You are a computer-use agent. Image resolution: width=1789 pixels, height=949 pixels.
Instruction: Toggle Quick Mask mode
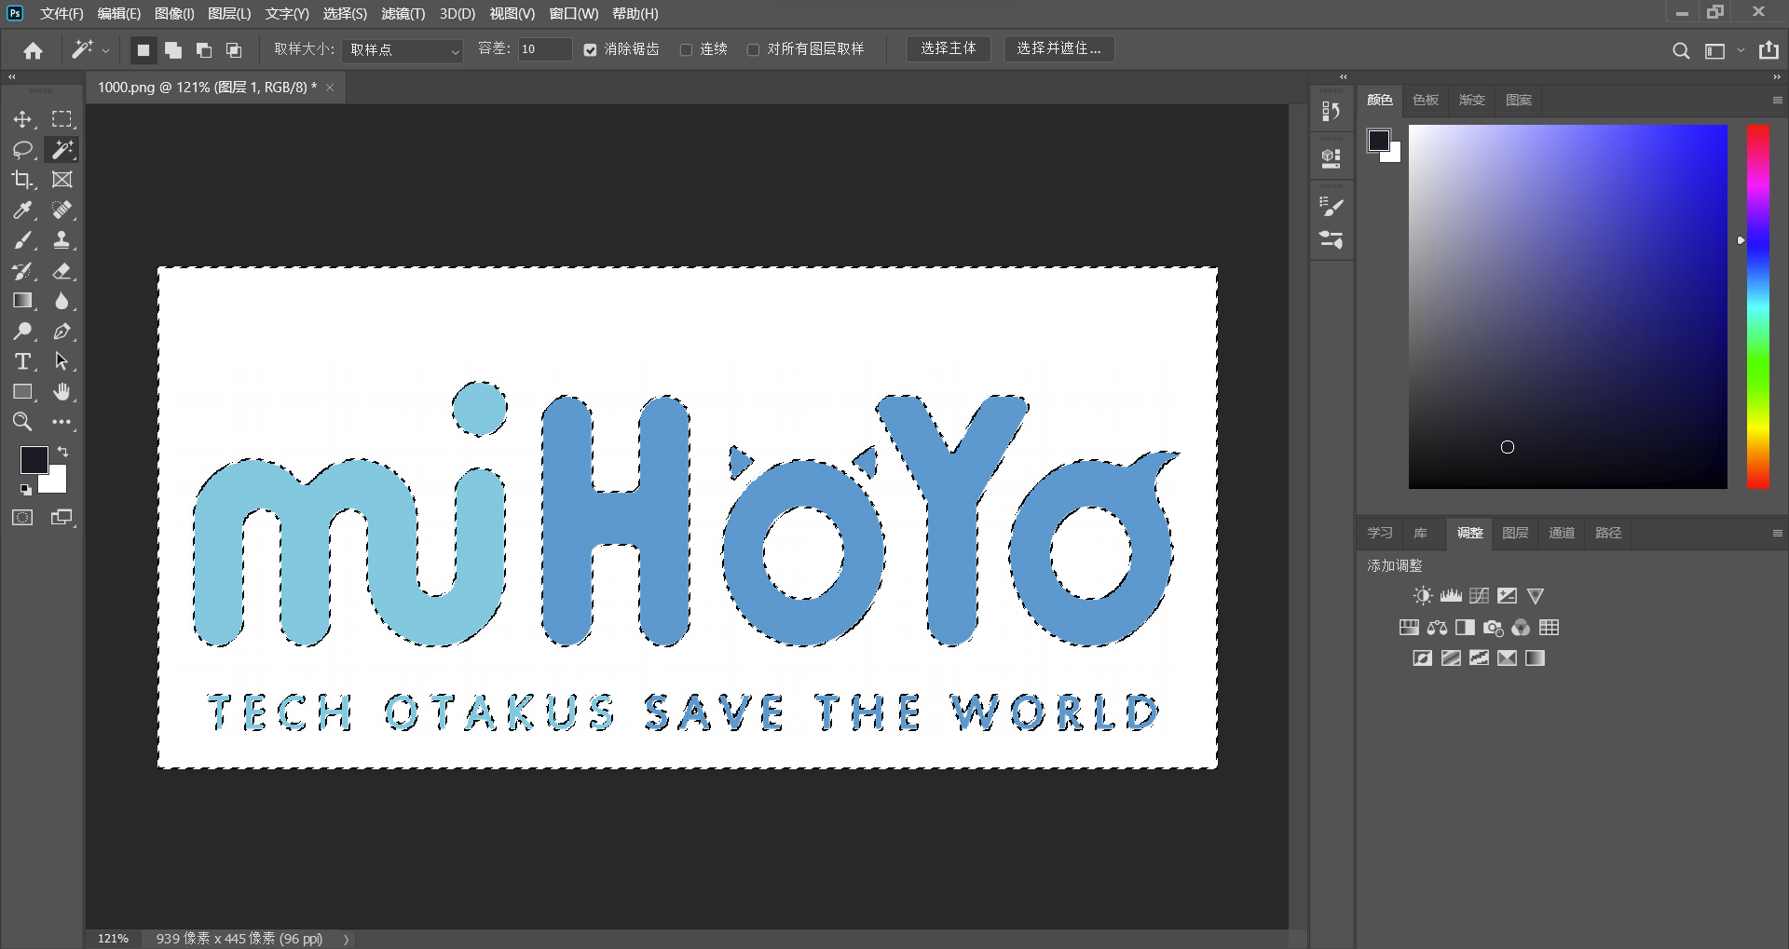click(x=22, y=518)
